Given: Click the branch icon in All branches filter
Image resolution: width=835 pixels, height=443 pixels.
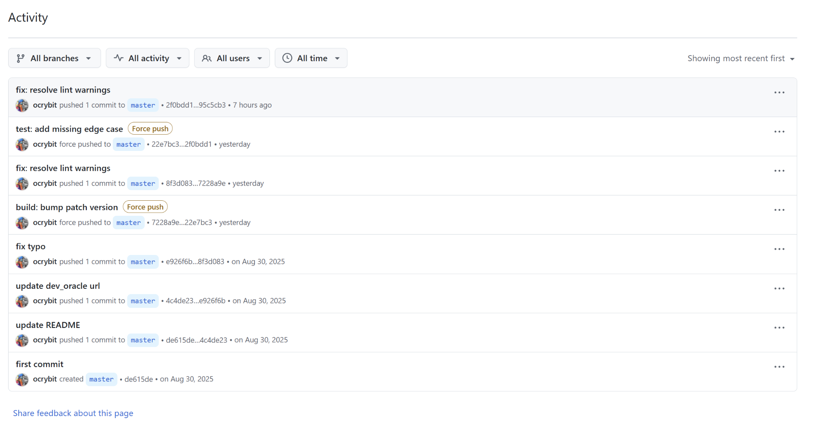Looking at the screenshot, I should 20,58.
